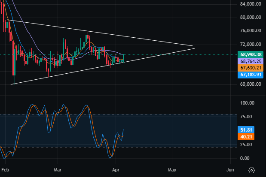266x177 pixels.
Task: Open chart settings gear icon
Action: point(251,170)
